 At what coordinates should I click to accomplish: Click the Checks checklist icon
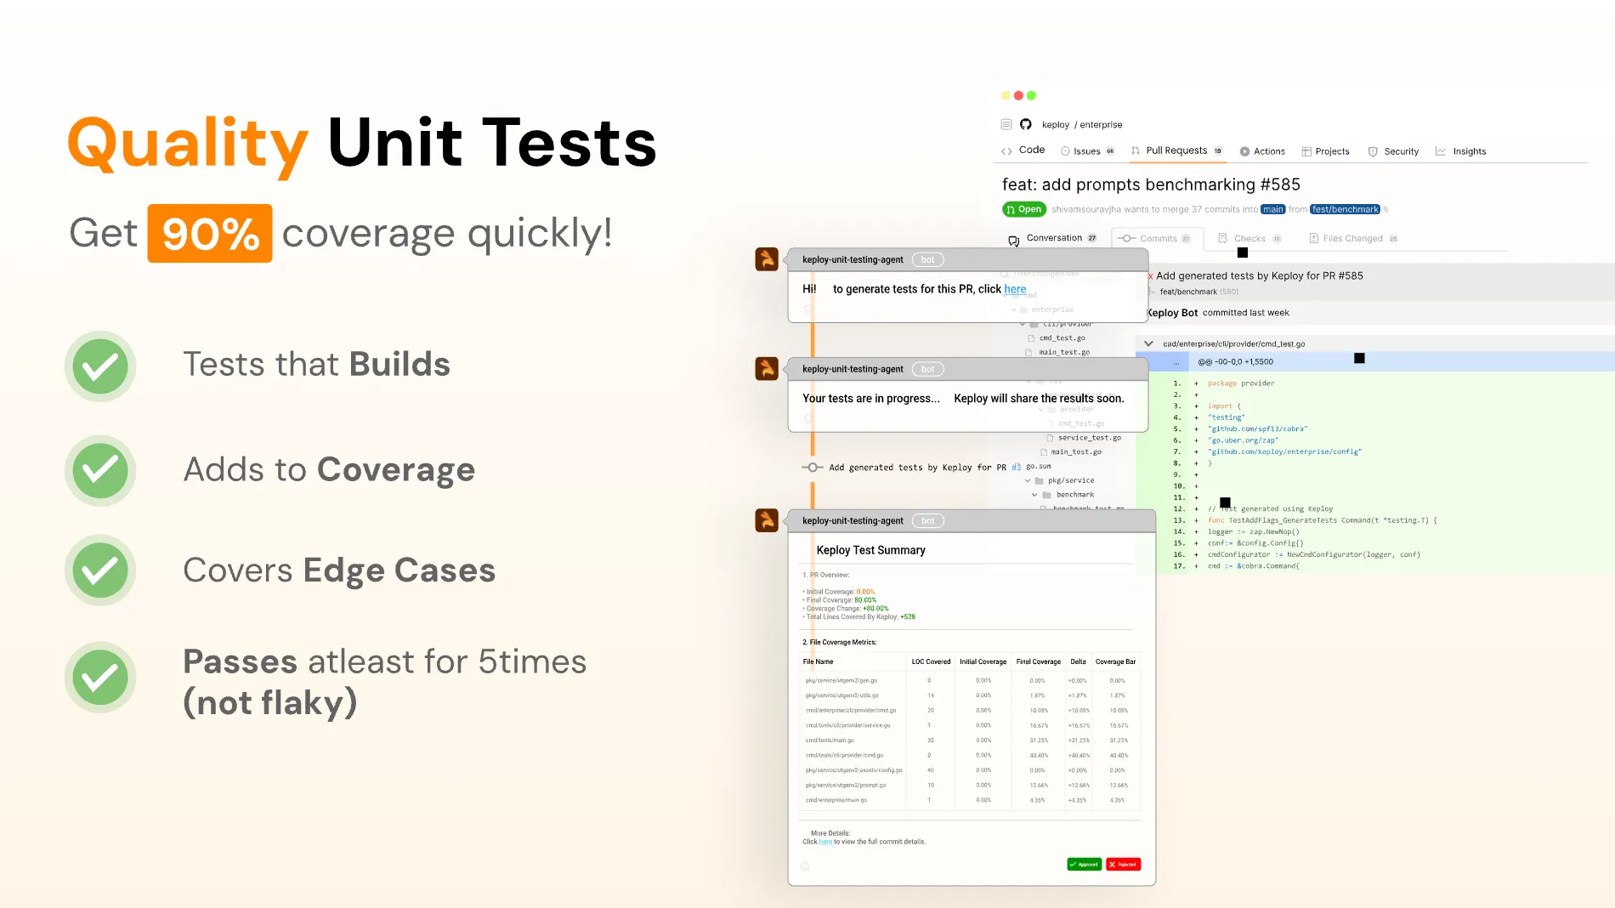[1223, 238]
